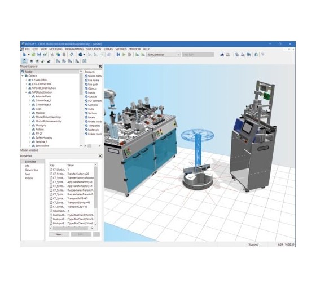316x289 pixels.
Task: Start simulation with the green play icon
Action: point(124,55)
